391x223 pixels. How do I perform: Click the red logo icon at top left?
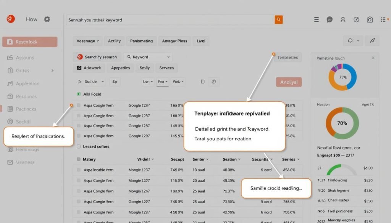pos(11,19)
